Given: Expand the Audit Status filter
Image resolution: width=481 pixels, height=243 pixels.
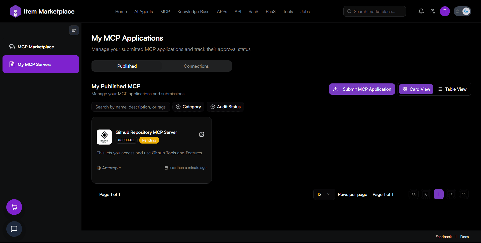Looking at the screenshot, I should [225, 107].
